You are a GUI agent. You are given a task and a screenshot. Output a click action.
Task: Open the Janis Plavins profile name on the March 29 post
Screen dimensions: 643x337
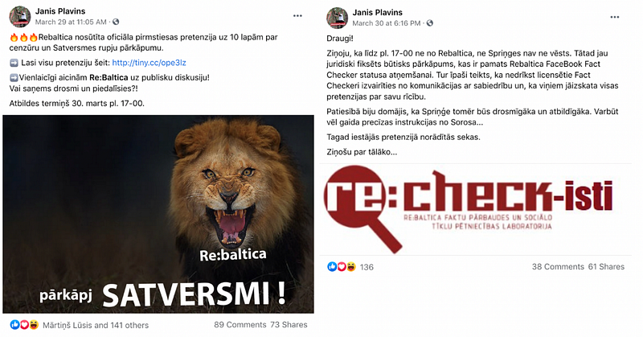[60, 11]
